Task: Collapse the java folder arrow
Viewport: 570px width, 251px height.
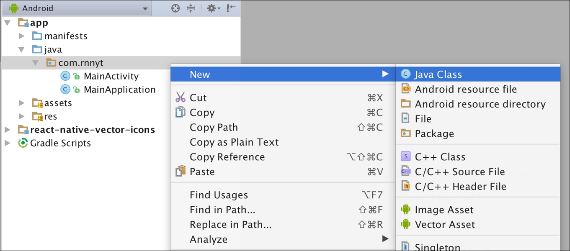Action: click(21, 49)
